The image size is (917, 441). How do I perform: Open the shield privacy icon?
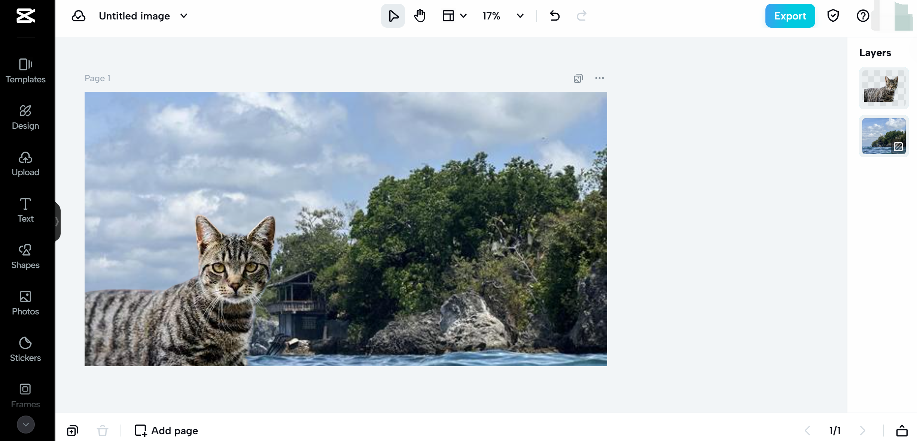pos(833,16)
